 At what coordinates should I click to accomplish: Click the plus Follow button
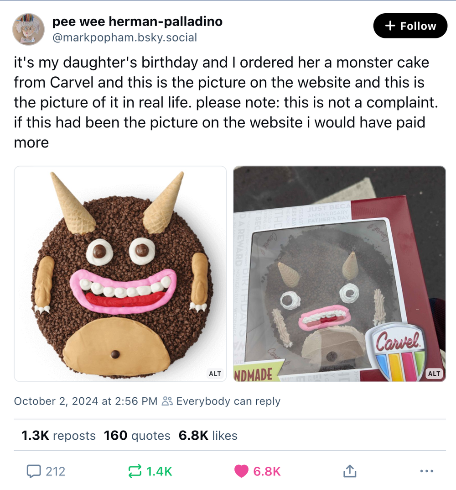[x=410, y=26]
